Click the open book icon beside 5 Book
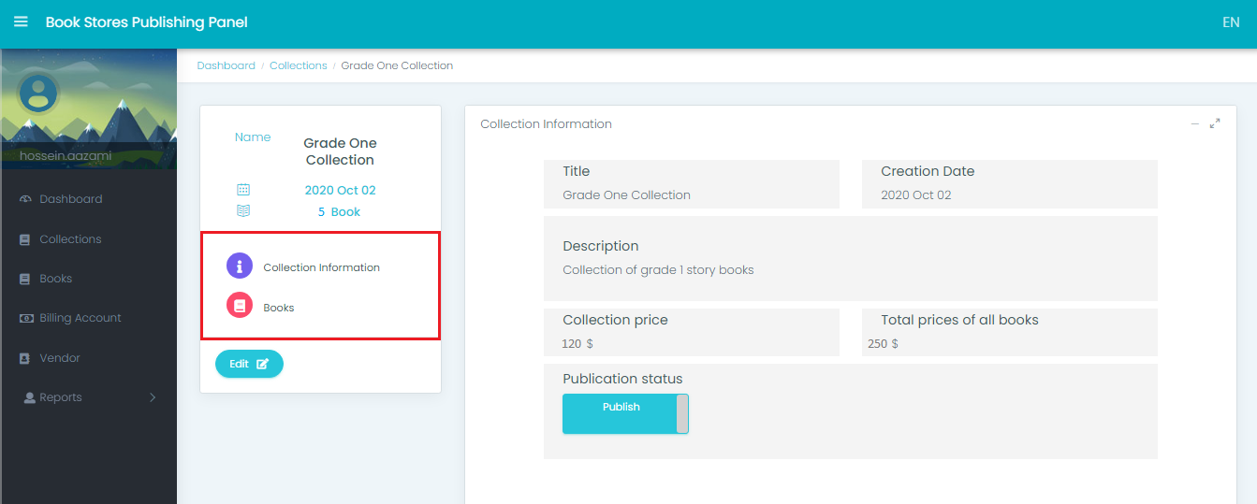 pos(243,211)
